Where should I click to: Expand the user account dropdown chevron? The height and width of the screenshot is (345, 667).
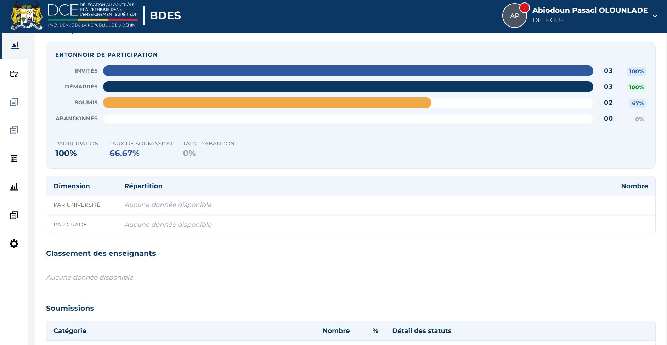(x=655, y=16)
